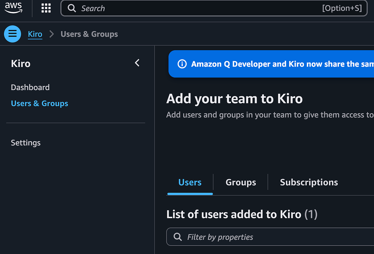This screenshot has height=254, width=374.
Task: Focus the Filter by properties field
Action: [270, 237]
